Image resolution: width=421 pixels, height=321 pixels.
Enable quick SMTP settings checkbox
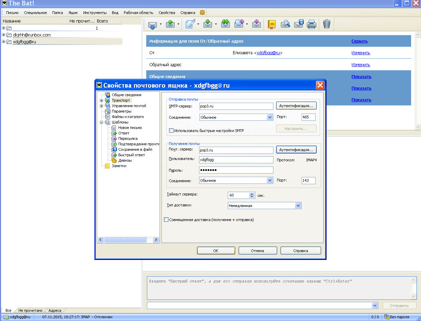click(171, 130)
